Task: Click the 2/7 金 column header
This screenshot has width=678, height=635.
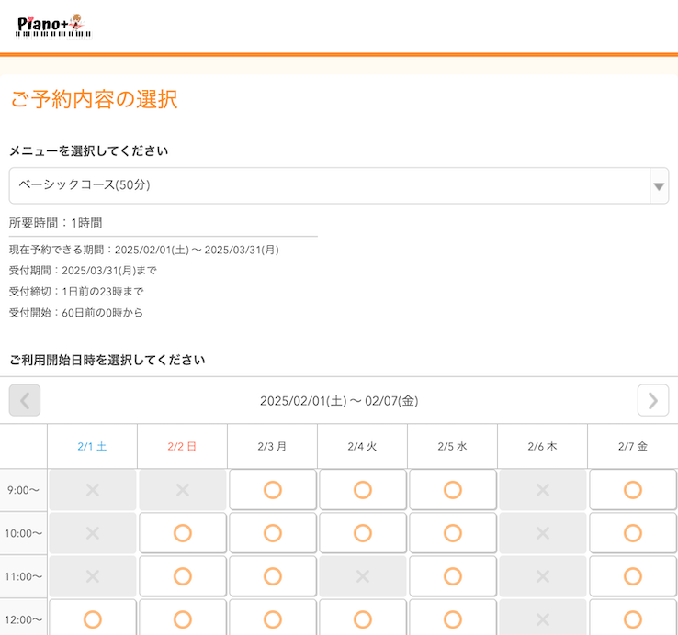Action: coord(633,446)
